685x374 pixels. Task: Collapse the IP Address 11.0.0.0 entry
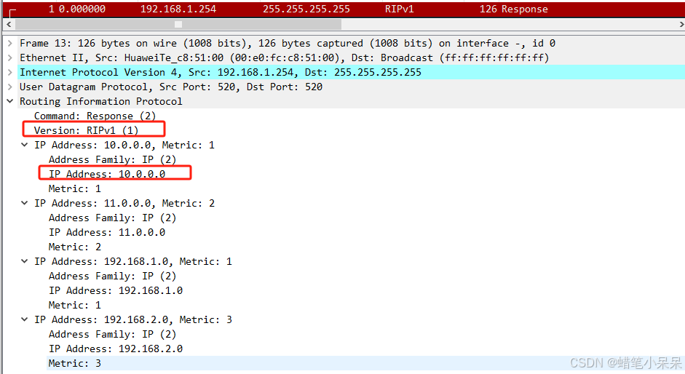[x=25, y=203]
